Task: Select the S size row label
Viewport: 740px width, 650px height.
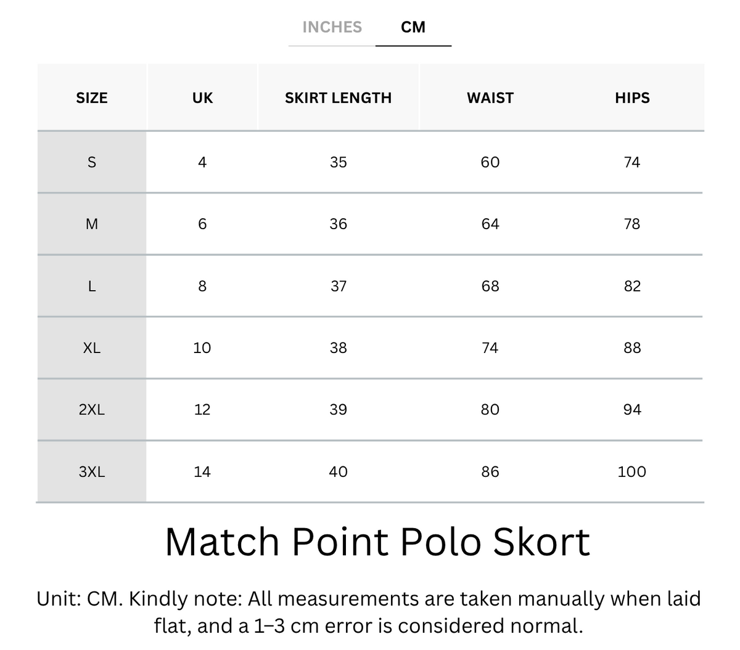Action: coord(92,162)
